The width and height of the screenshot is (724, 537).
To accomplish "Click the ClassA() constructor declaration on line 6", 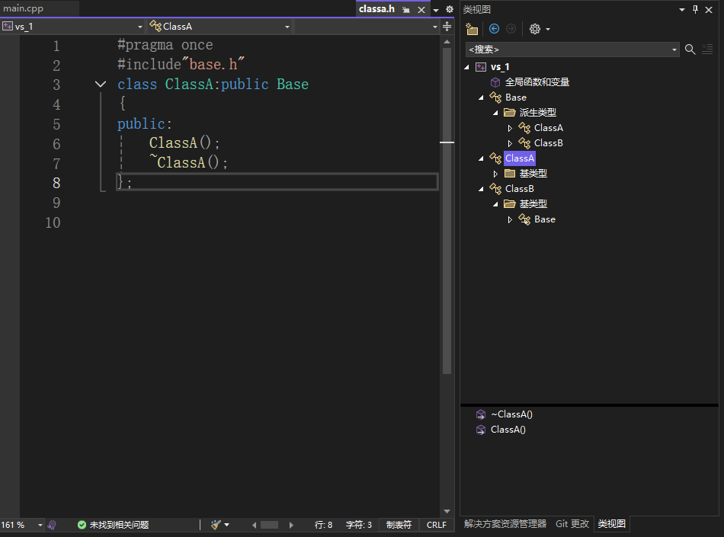I will click(184, 143).
